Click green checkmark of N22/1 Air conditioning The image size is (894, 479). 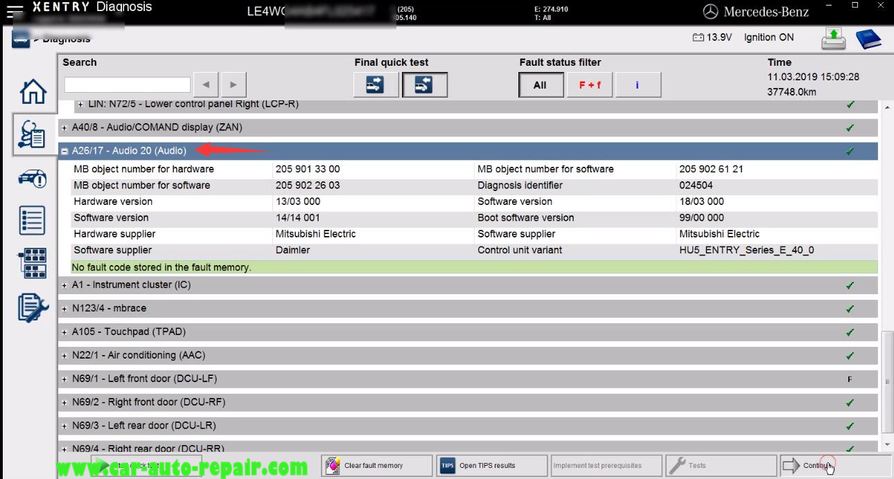point(850,356)
